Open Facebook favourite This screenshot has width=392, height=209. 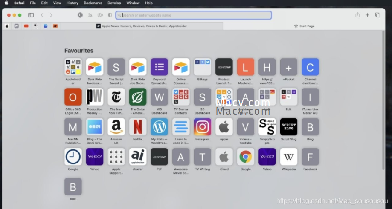pos(310,157)
